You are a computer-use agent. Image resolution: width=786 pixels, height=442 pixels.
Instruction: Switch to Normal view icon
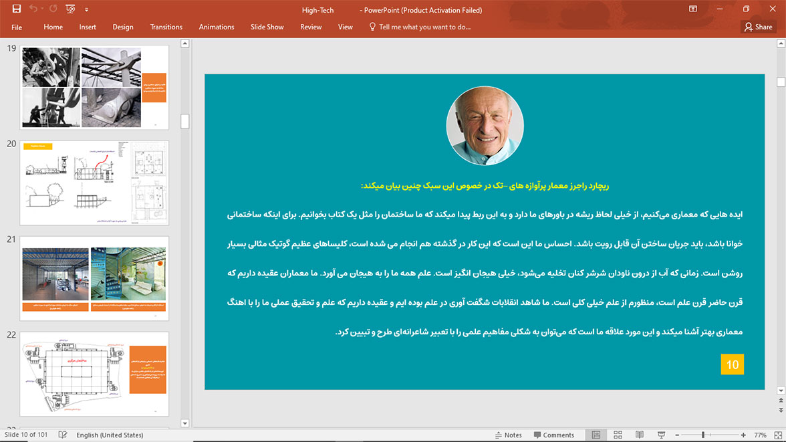596,435
